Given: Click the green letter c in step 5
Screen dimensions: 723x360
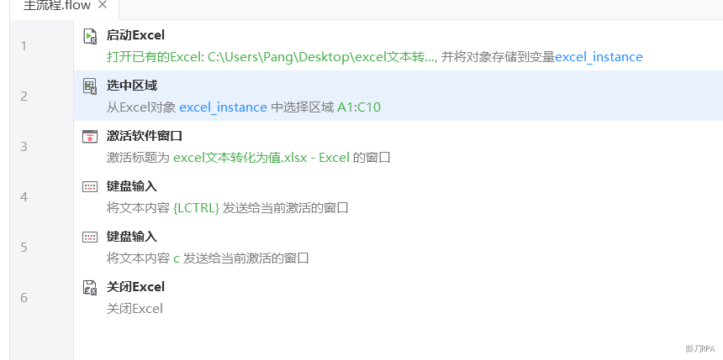Looking at the screenshot, I should 177,258.
